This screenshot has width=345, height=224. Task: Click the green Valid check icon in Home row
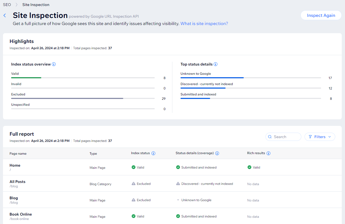[x=134, y=167]
